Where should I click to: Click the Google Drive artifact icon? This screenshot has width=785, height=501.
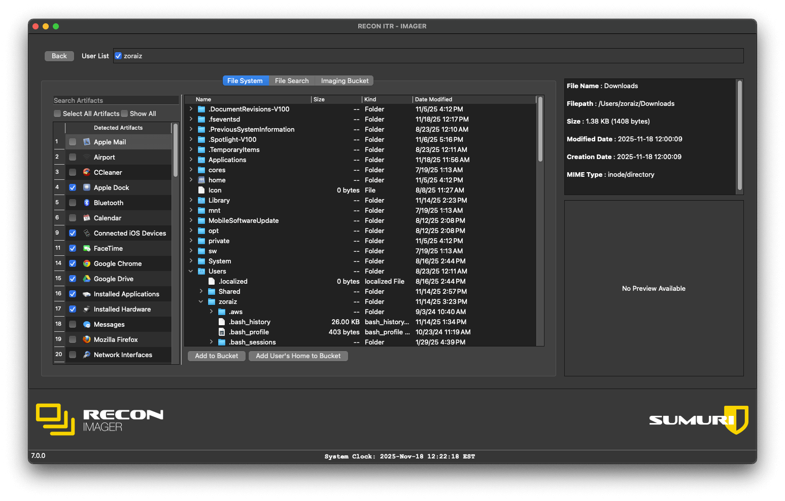pos(86,279)
